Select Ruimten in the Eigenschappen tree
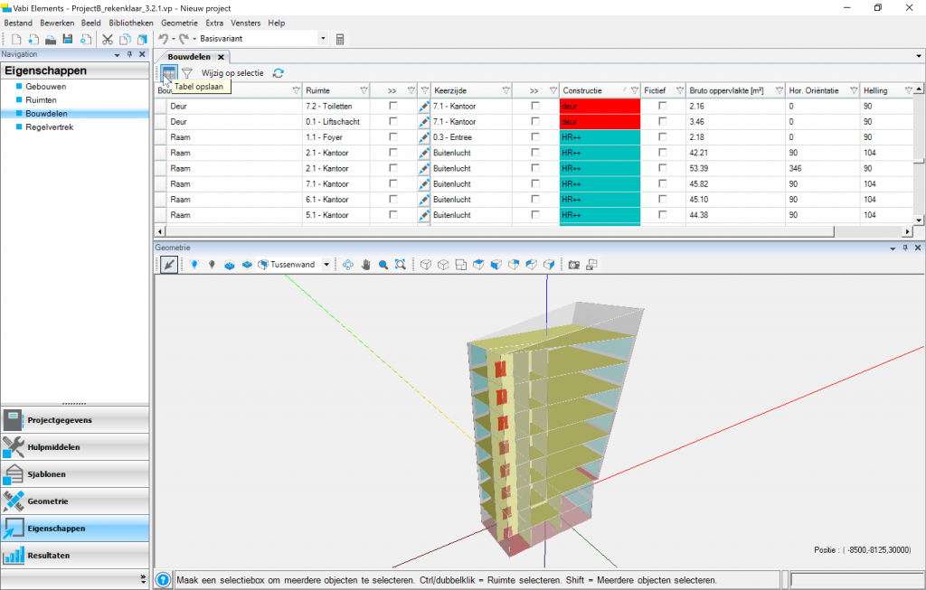 (42, 100)
